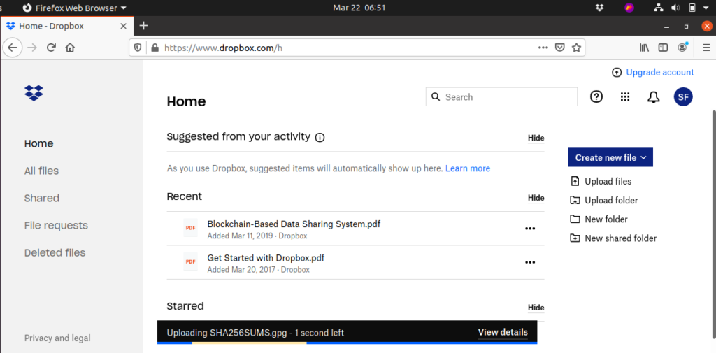Open the battery icon in top bar
The width and height of the screenshot is (716, 353).
pos(692,8)
